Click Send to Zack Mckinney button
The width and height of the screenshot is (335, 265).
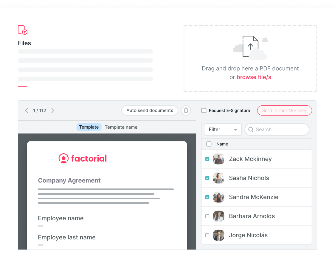284,110
